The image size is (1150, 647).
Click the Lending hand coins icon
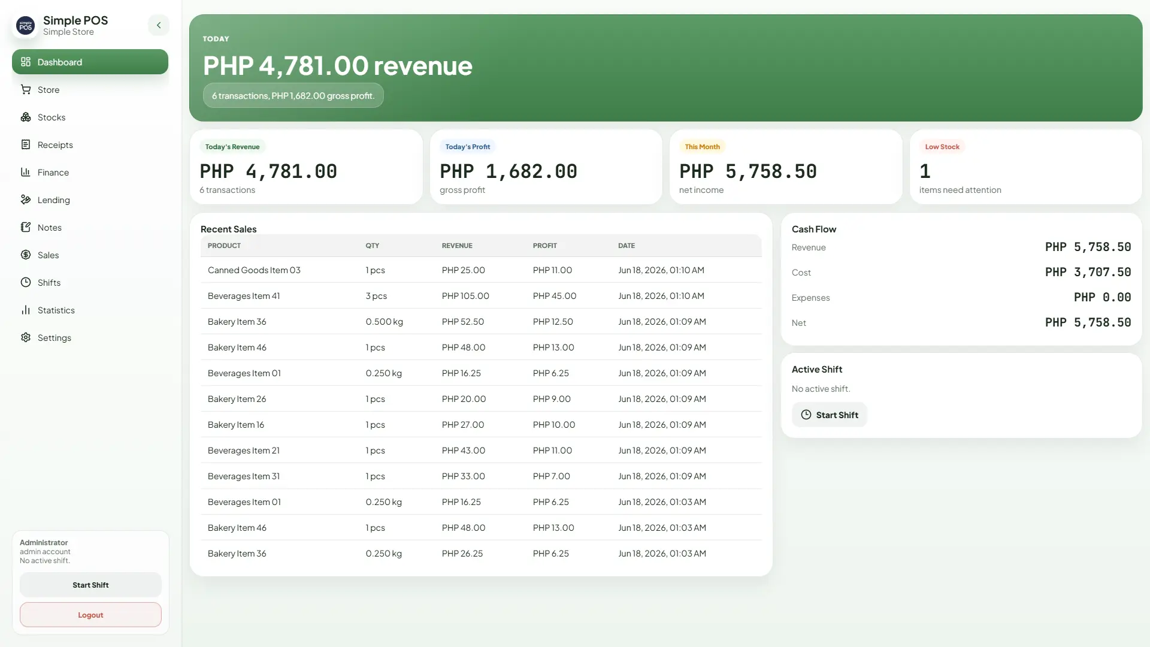tap(26, 199)
